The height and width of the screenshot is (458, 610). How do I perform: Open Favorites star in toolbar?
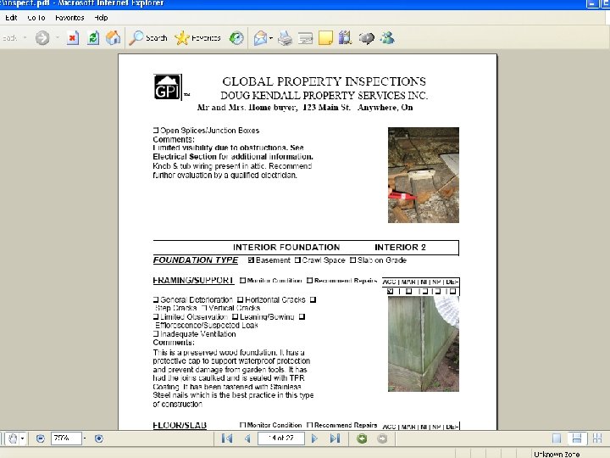197,38
